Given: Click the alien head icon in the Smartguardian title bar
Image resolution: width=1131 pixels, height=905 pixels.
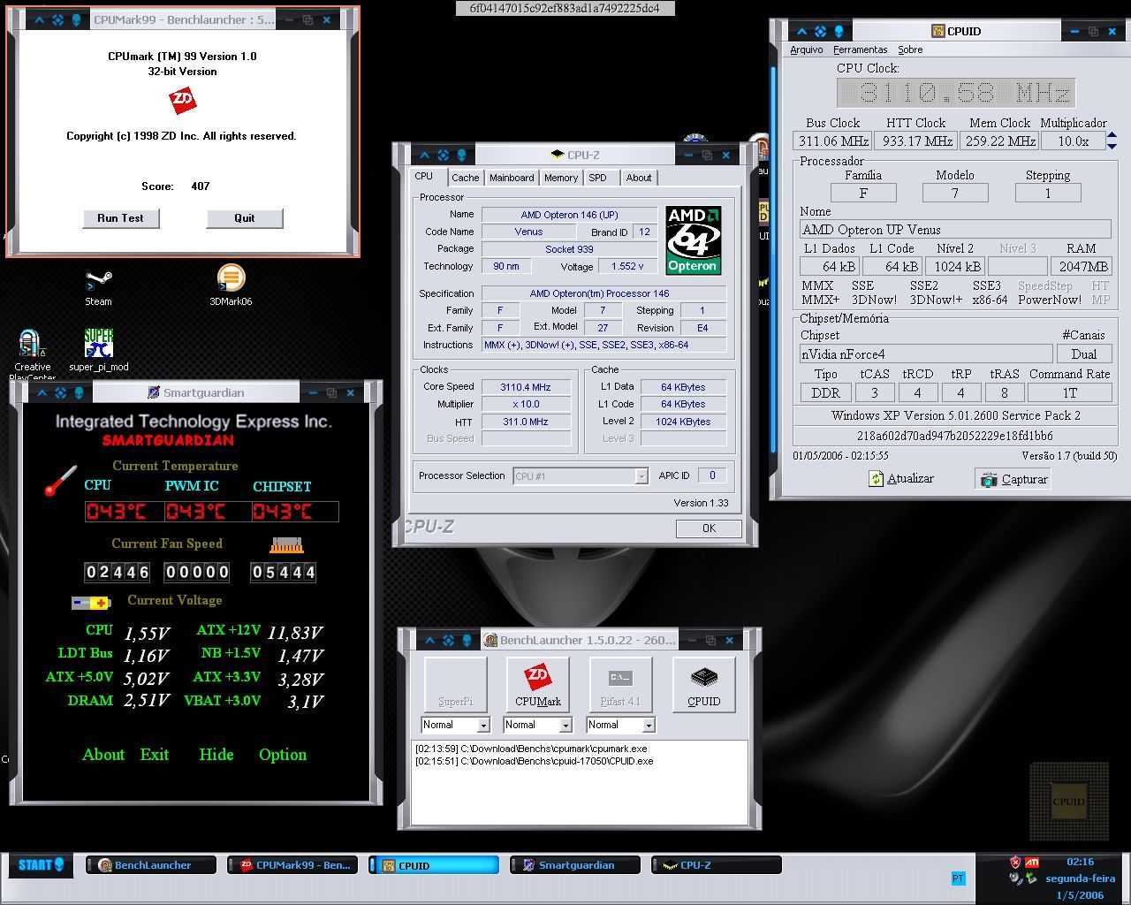Looking at the screenshot, I should pos(79,392).
